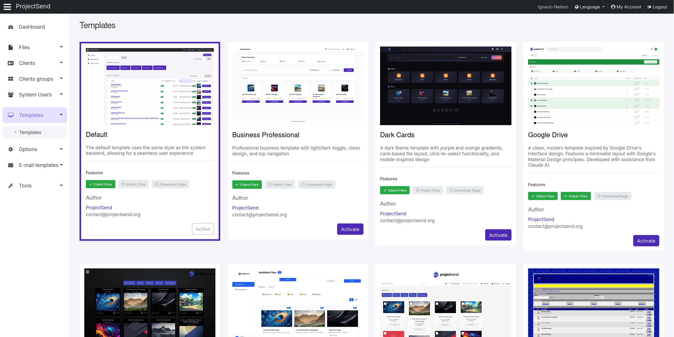Open Options using the gear icon
This screenshot has height=337, width=674.
click(11, 149)
